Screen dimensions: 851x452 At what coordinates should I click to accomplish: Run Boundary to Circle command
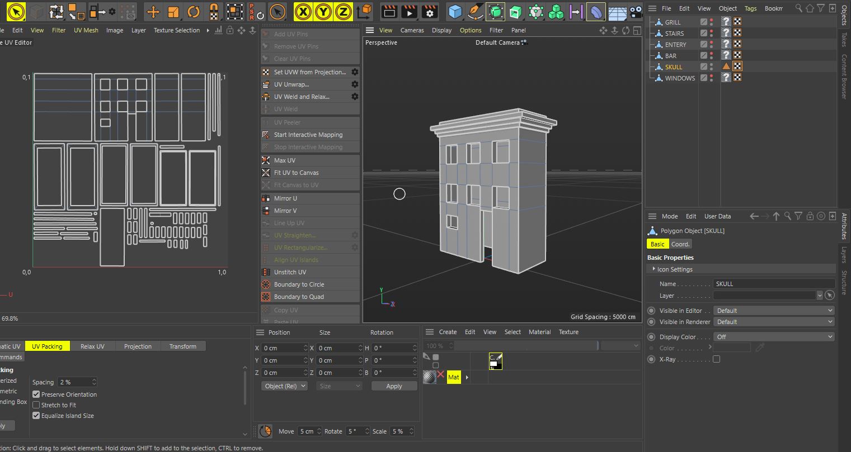311,284
